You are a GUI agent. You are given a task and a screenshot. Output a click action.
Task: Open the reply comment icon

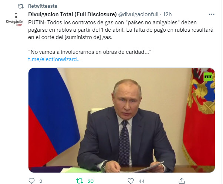click(x=31, y=181)
